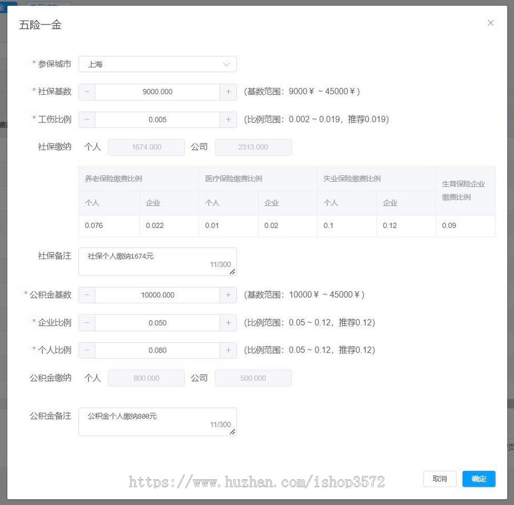Viewport: 514px width, 505px height.
Task: Decrease 工伤比例 with minus button
Action: (x=87, y=119)
